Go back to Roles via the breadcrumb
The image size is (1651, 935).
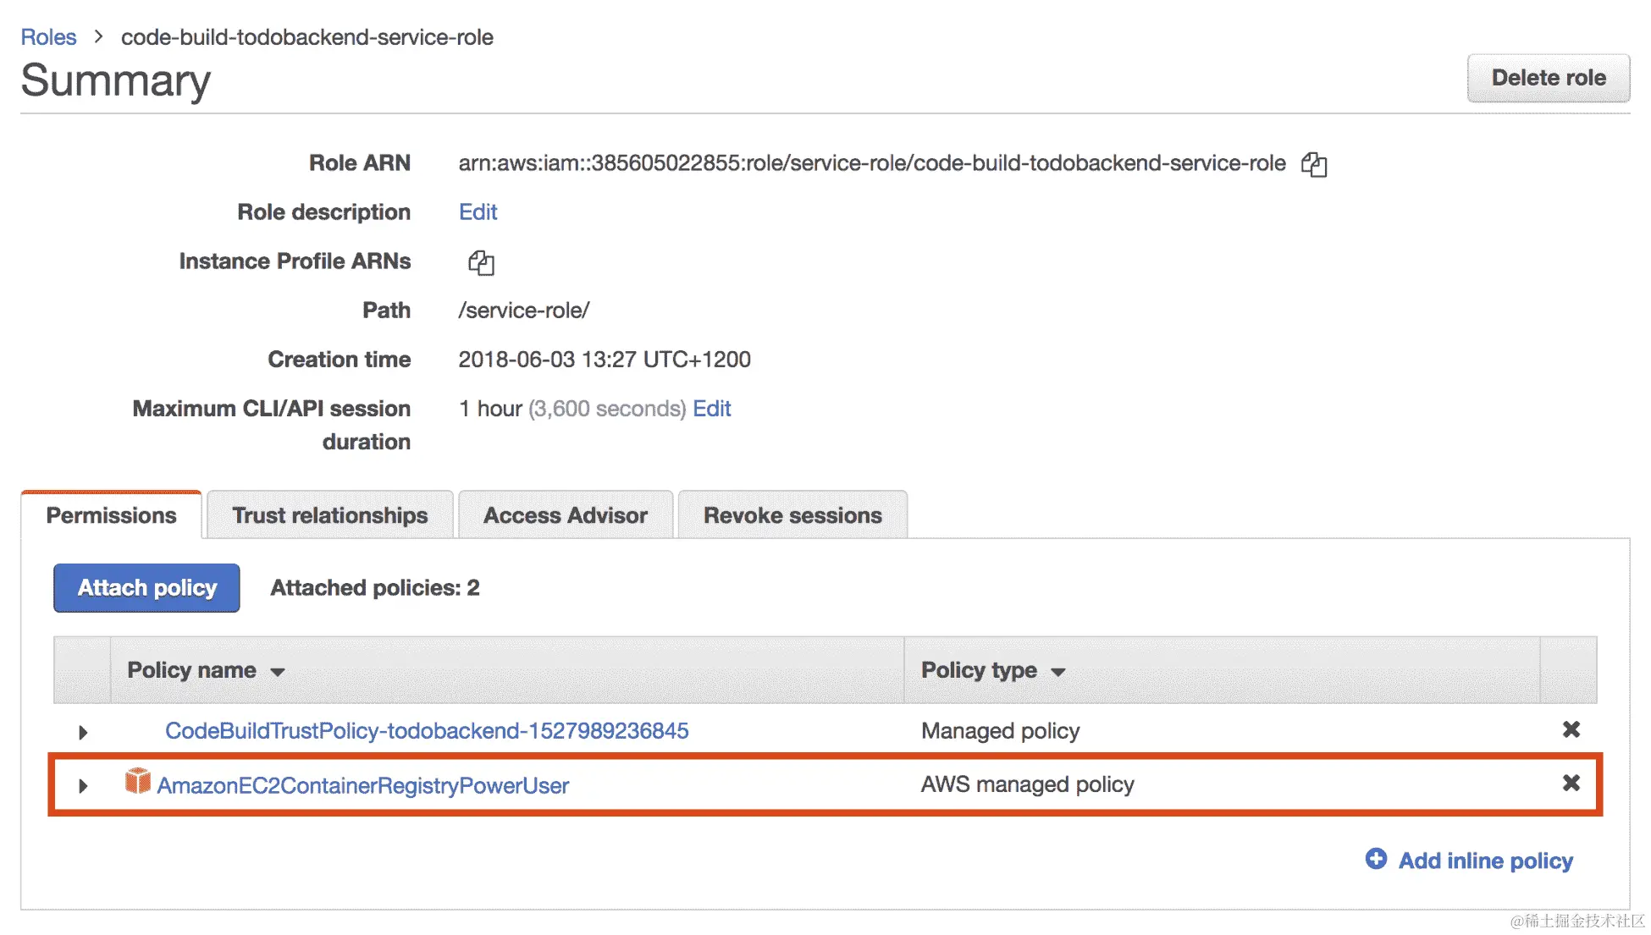click(x=48, y=37)
